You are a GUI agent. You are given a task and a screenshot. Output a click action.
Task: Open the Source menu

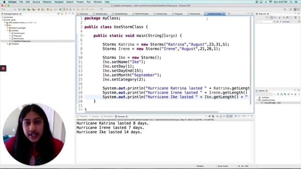tap(36, 2)
